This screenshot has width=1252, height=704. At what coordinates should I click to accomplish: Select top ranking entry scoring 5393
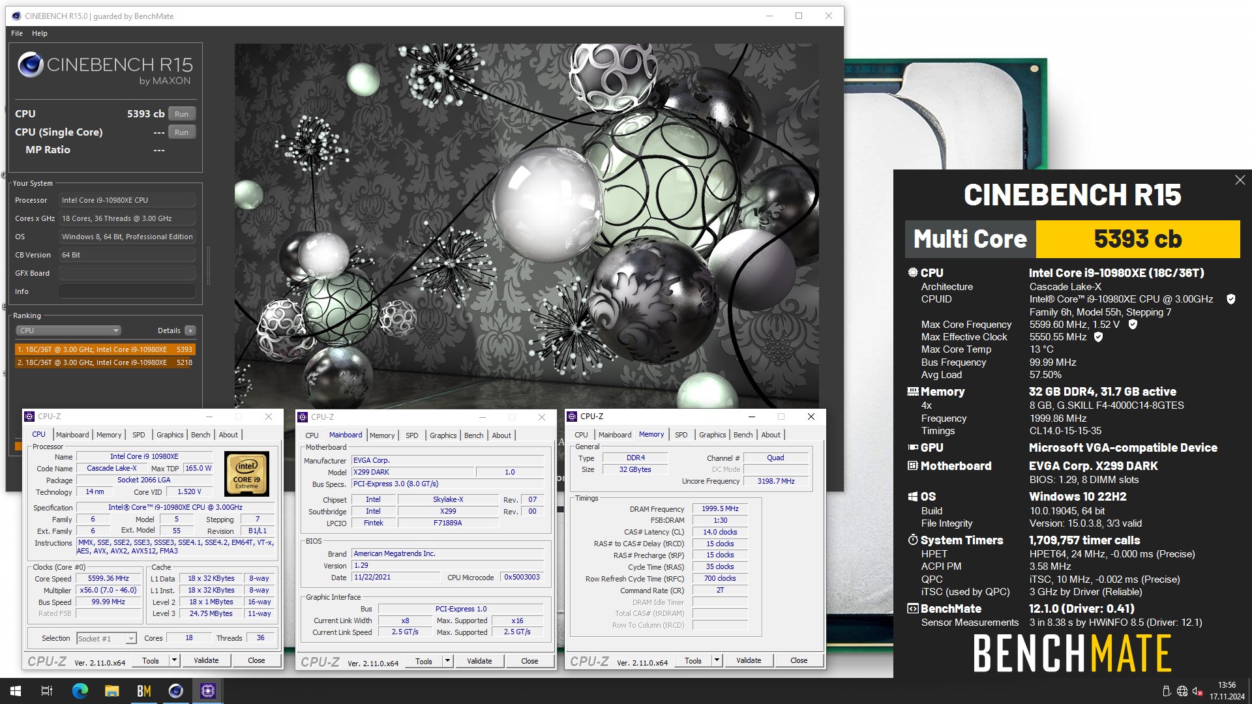105,349
